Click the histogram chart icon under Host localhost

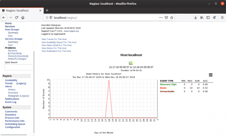[x=131, y=63]
